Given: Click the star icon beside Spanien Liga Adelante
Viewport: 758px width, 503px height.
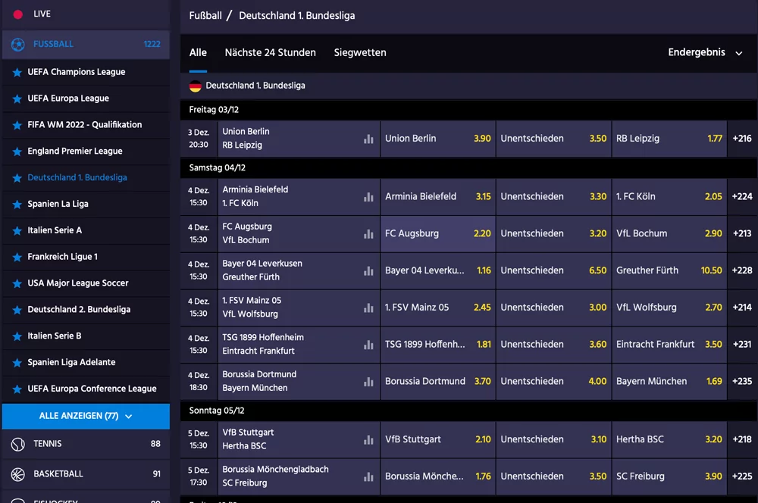Looking at the screenshot, I should coord(17,363).
